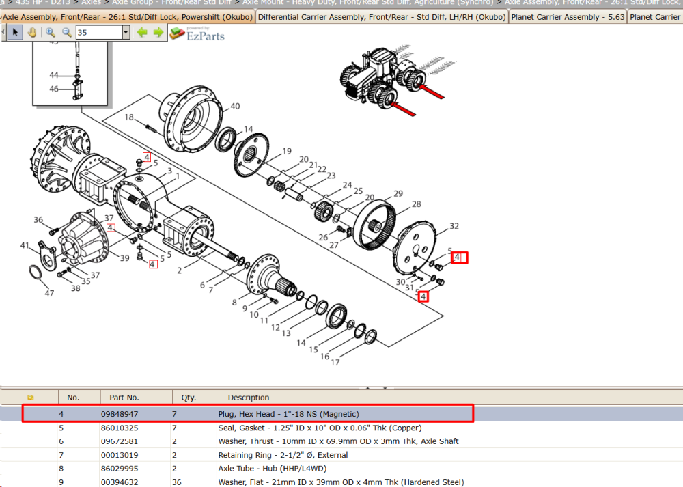Select the Plug, Hex Head description row
The height and width of the screenshot is (487, 683).
pos(288,414)
